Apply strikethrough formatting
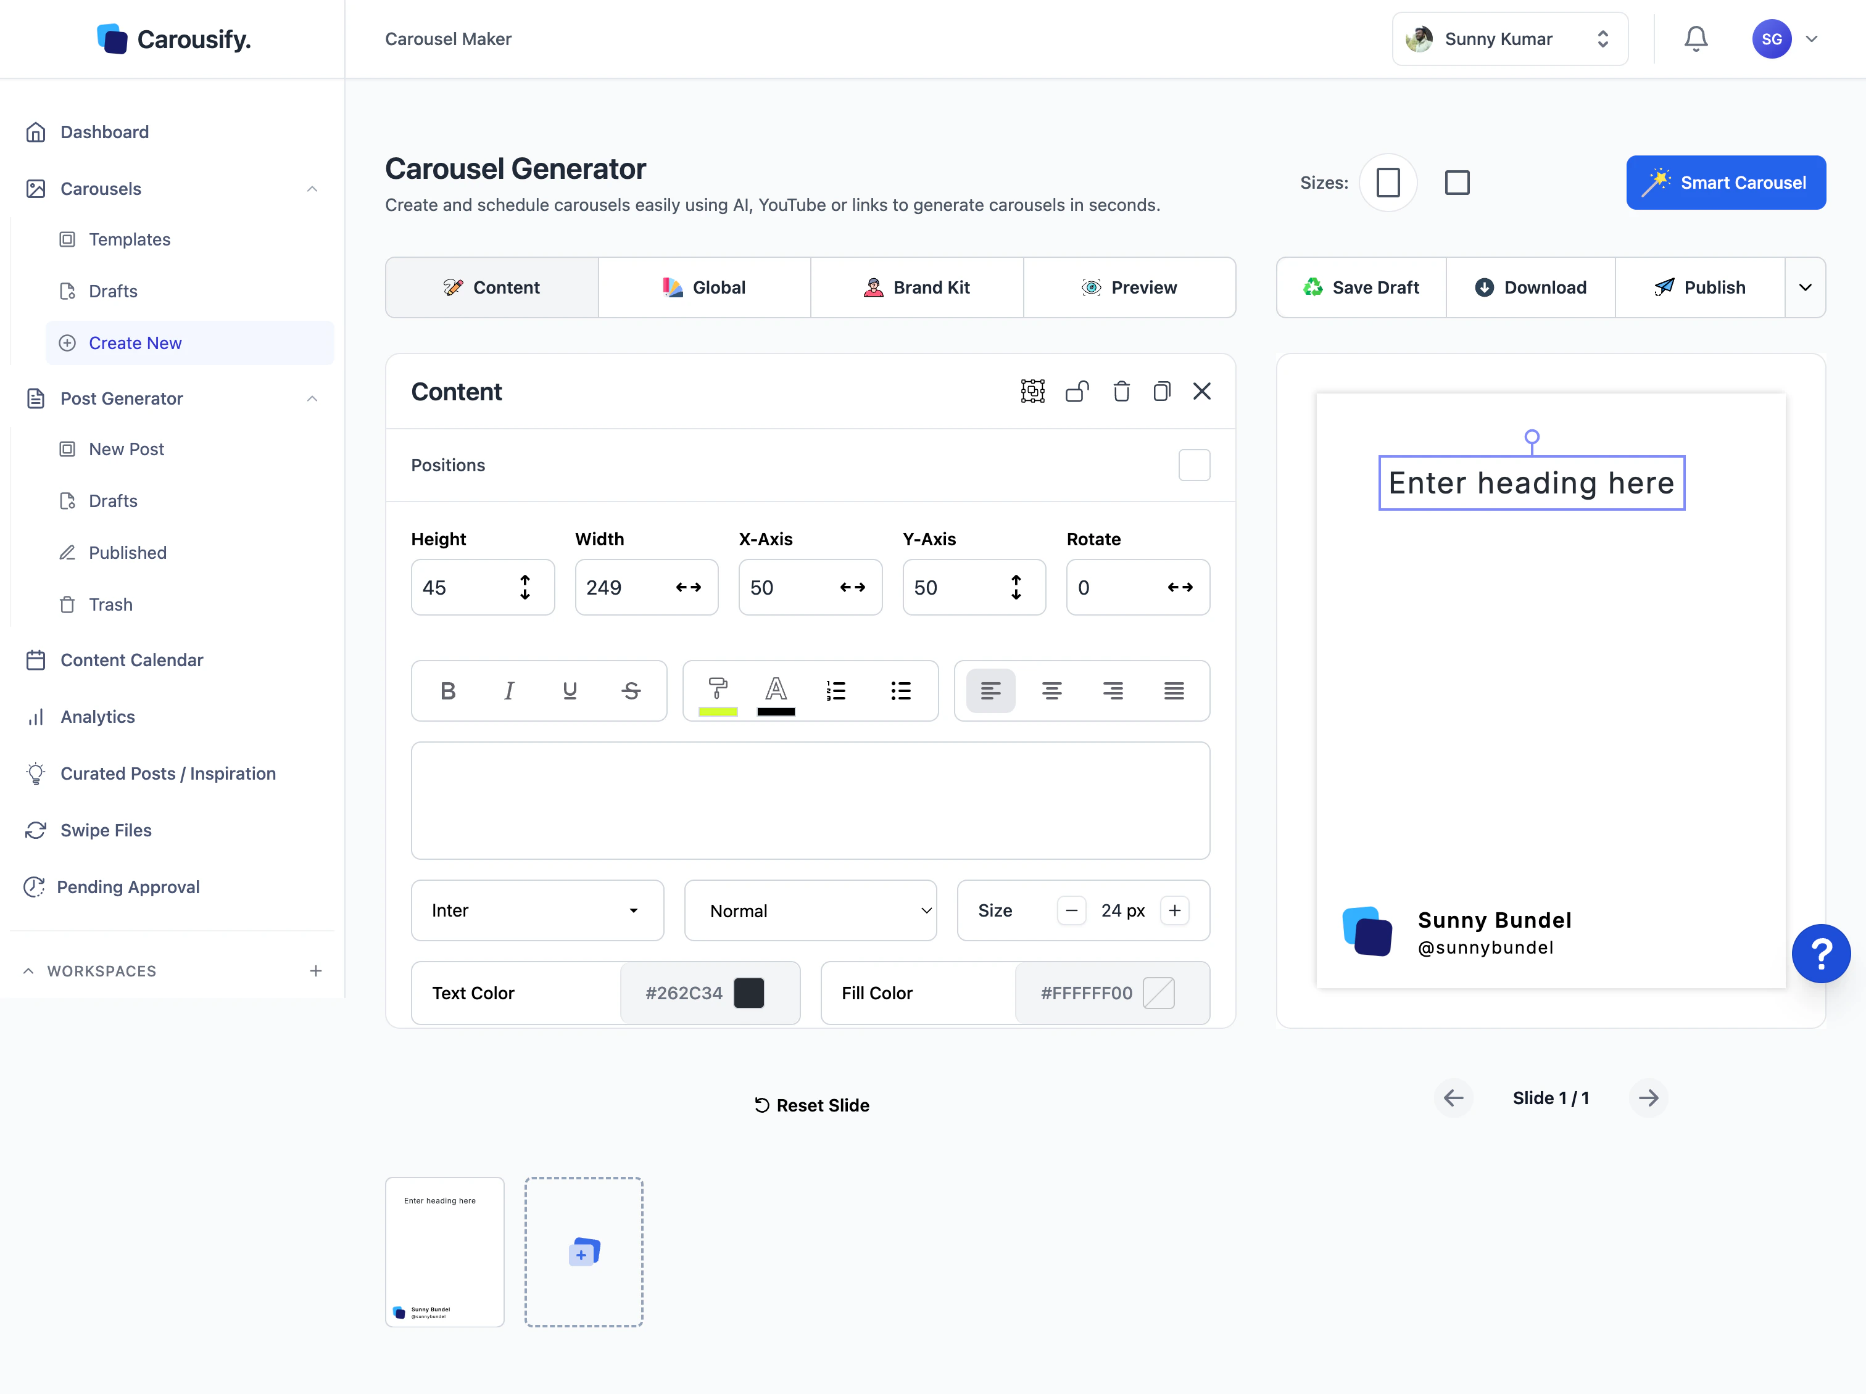Screen dimensions: 1866x1394 (631, 691)
